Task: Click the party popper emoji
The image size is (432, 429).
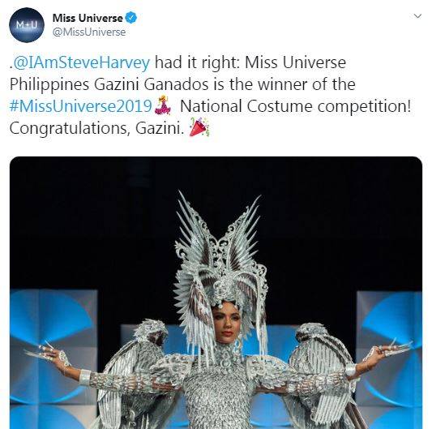Action: point(199,127)
